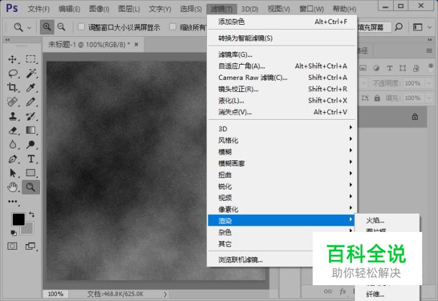Viewport: 438px width, 301px height.
Task: Select the Zoom tool in toolbox
Action: pos(31,187)
